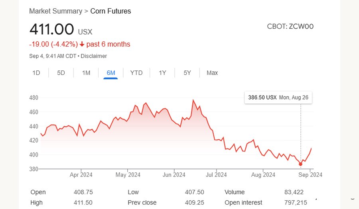Select the 5D time range tab

pos(61,73)
